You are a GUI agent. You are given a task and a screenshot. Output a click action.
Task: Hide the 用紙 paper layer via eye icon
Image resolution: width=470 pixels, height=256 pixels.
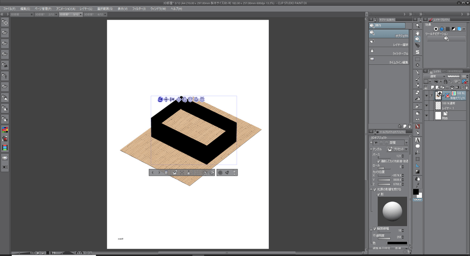point(426,116)
